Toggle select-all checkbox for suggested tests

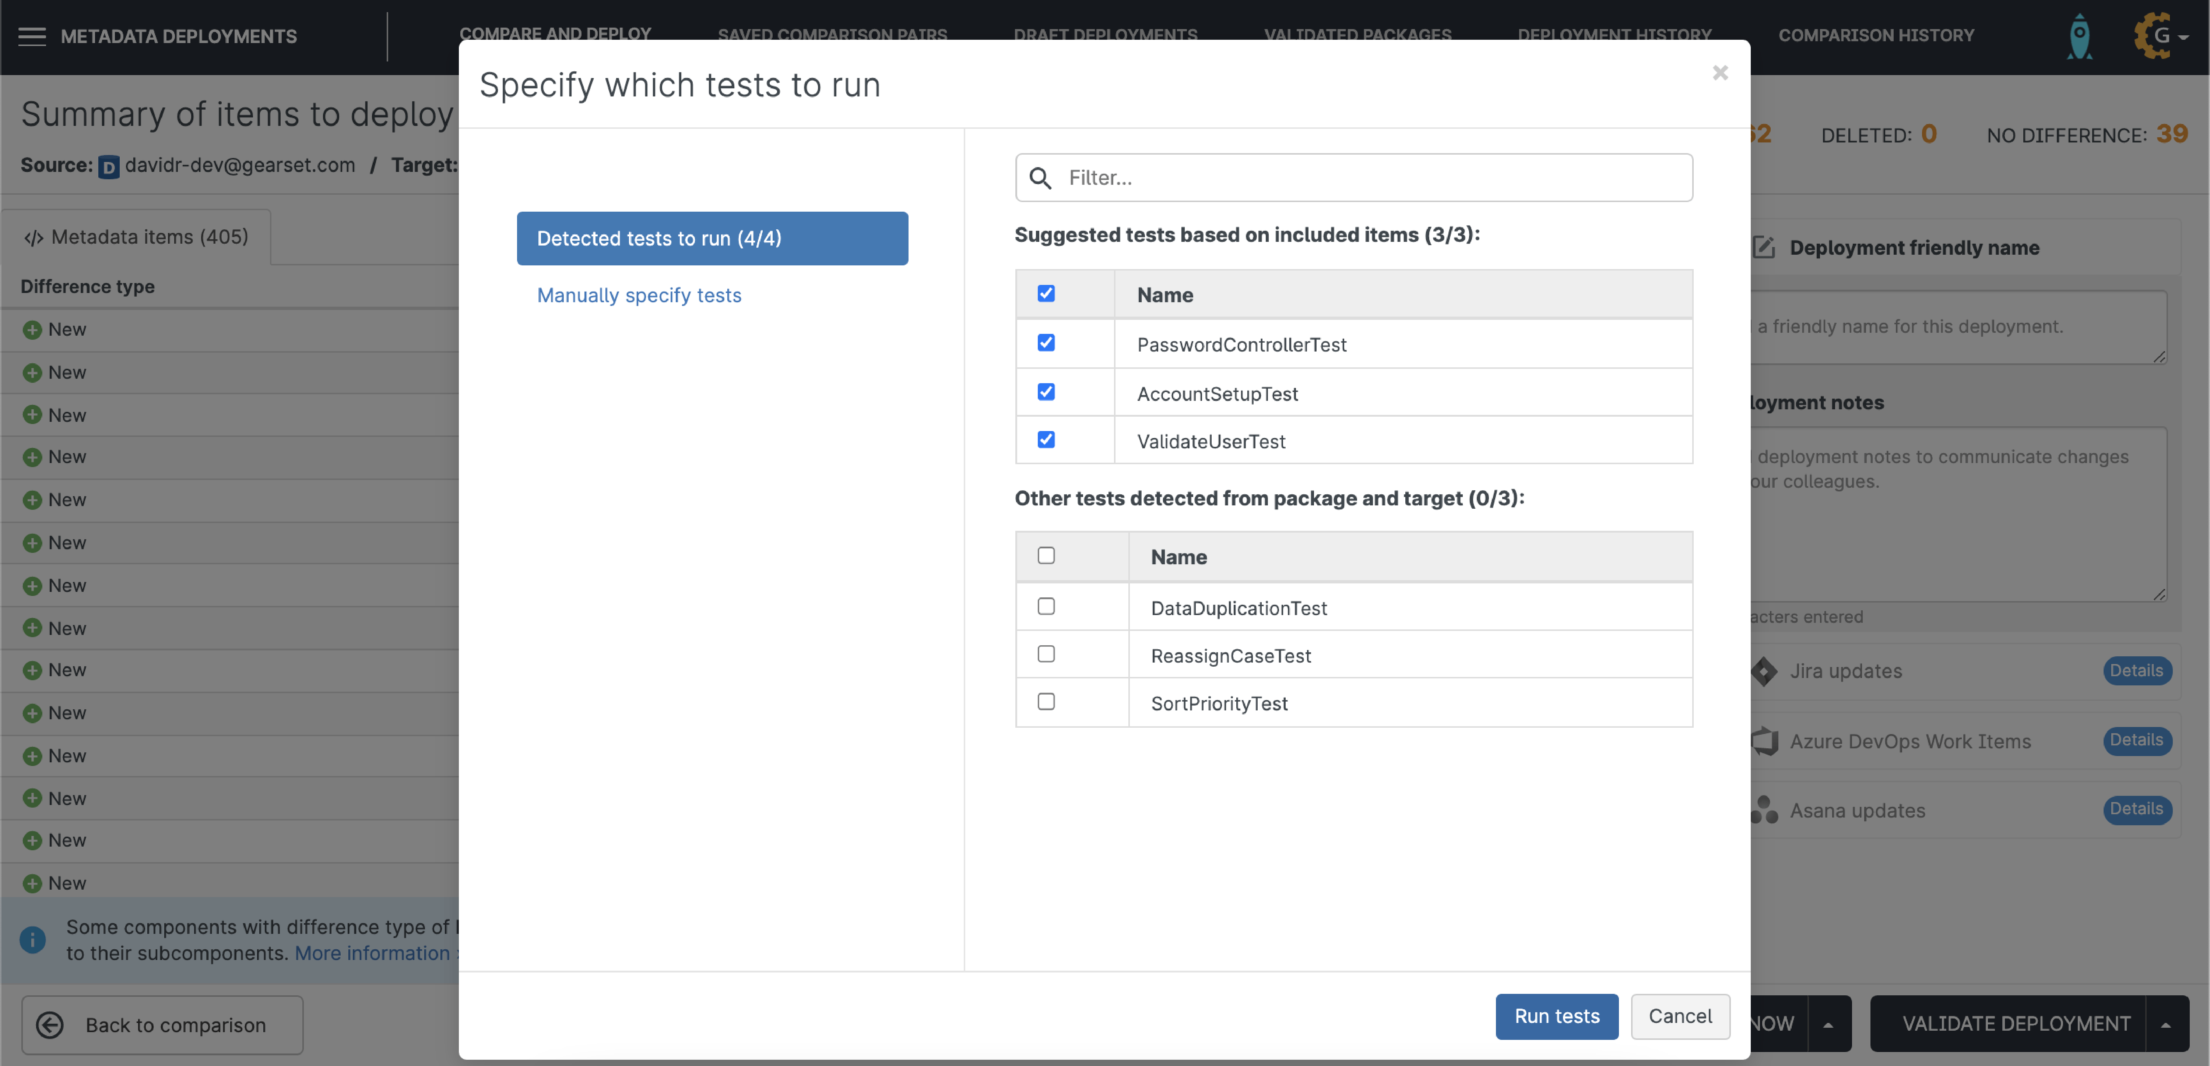coord(1046,293)
